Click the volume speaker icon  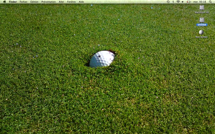183,2
